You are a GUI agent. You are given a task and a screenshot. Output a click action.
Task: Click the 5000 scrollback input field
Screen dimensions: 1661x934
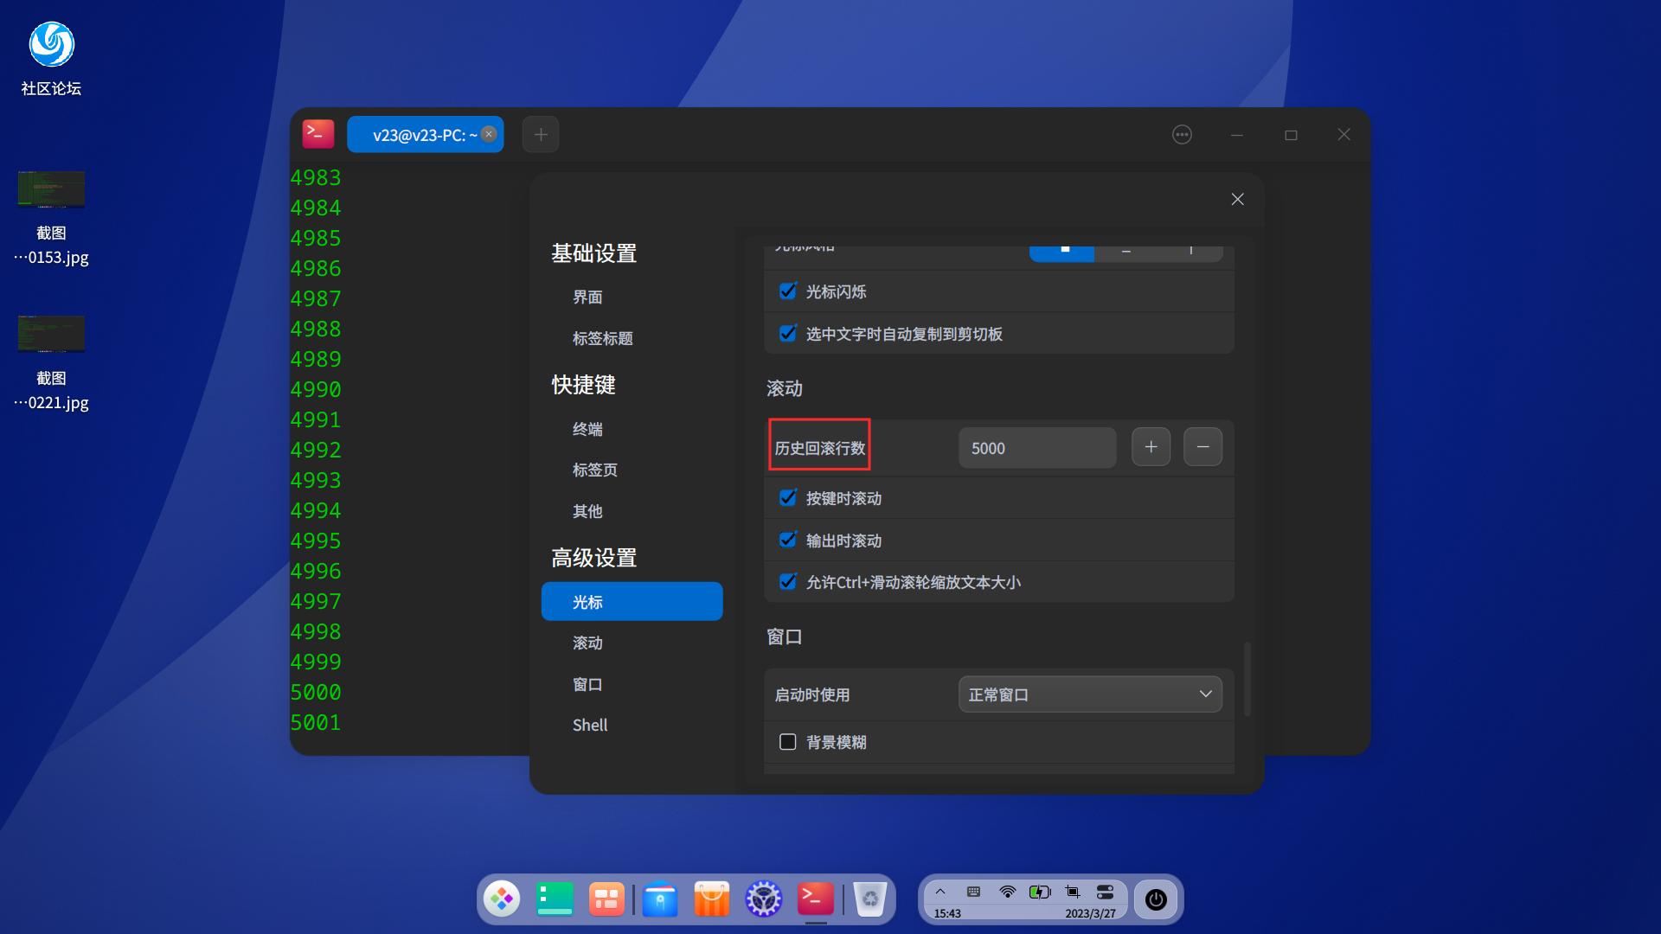(1036, 447)
